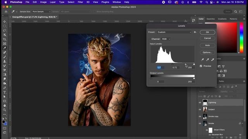Screen dimensions: 248x139
Task: Select the Horizontal Type tool
Action: [x=5, y=92]
